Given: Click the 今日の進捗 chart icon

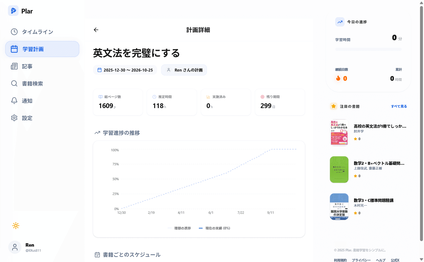Looking at the screenshot, I should click(x=339, y=22).
